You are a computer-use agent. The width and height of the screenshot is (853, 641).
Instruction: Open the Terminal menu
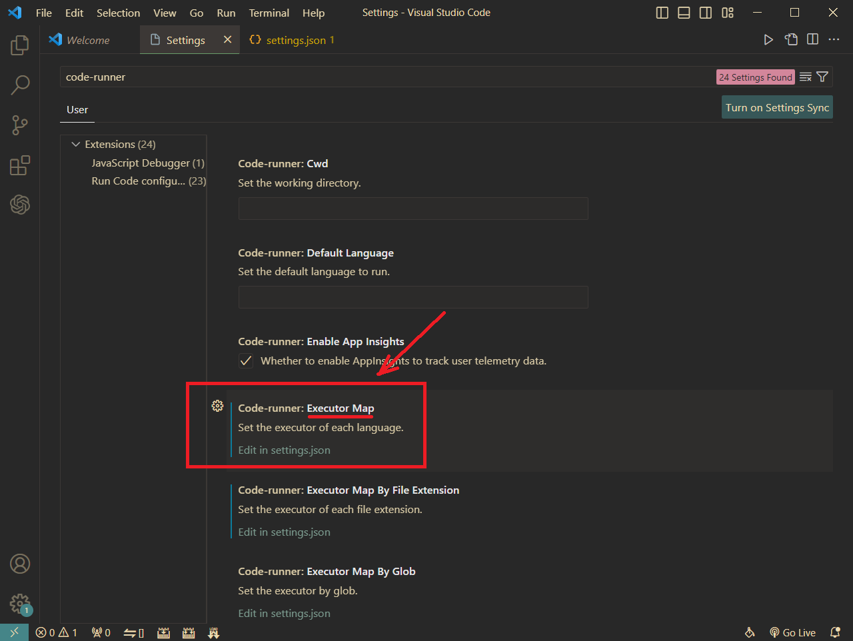[x=269, y=13]
